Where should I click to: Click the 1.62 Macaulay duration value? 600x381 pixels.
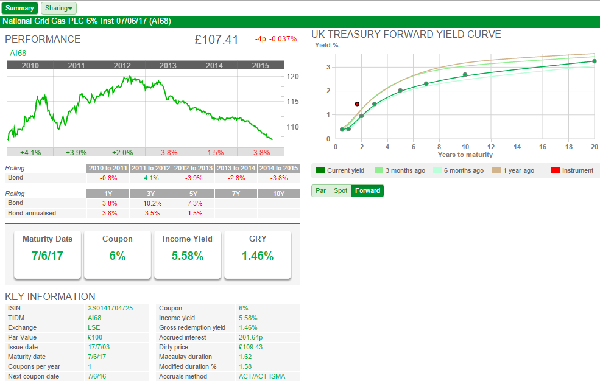coord(245,357)
